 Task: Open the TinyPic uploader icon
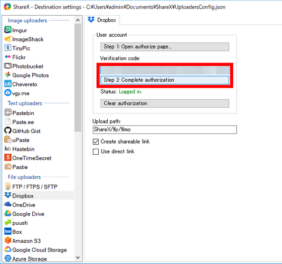tap(8, 48)
